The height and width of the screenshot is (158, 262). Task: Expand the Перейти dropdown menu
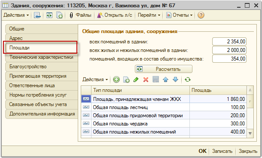149,15
